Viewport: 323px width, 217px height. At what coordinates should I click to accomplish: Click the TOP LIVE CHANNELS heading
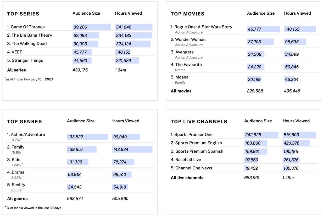point(199,122)
